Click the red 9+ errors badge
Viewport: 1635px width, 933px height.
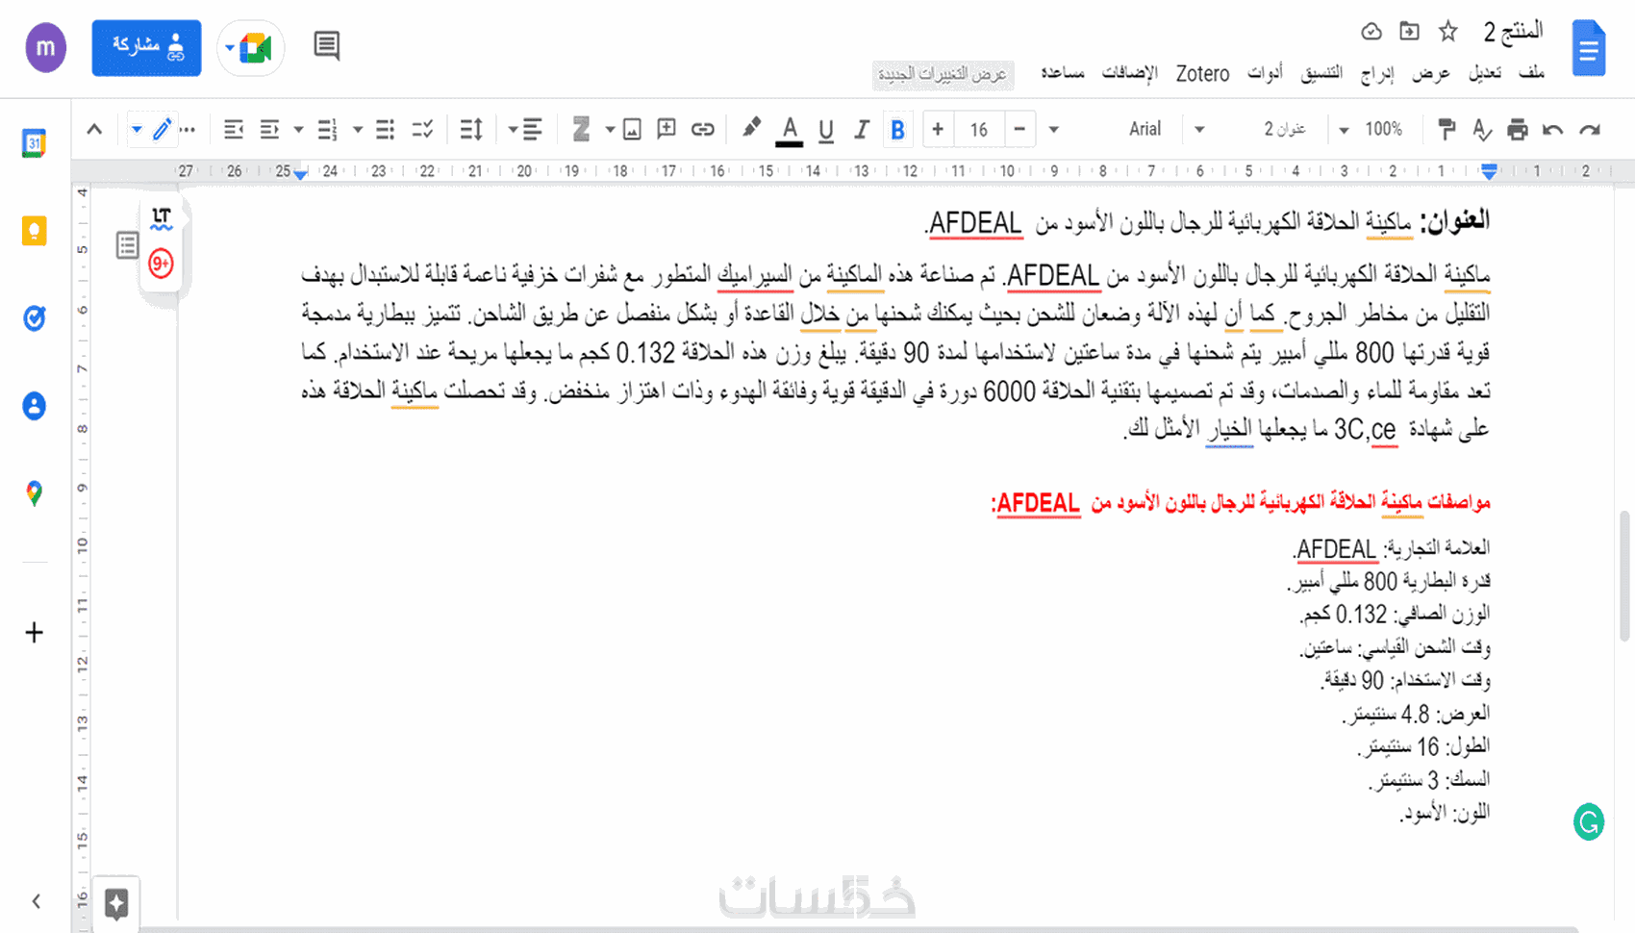(x=161, y=263)
